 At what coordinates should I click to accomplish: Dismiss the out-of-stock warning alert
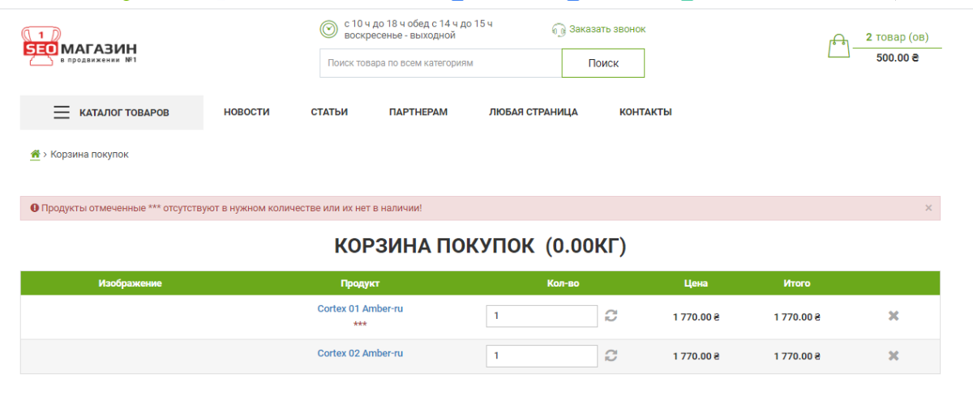coord(928,208)
